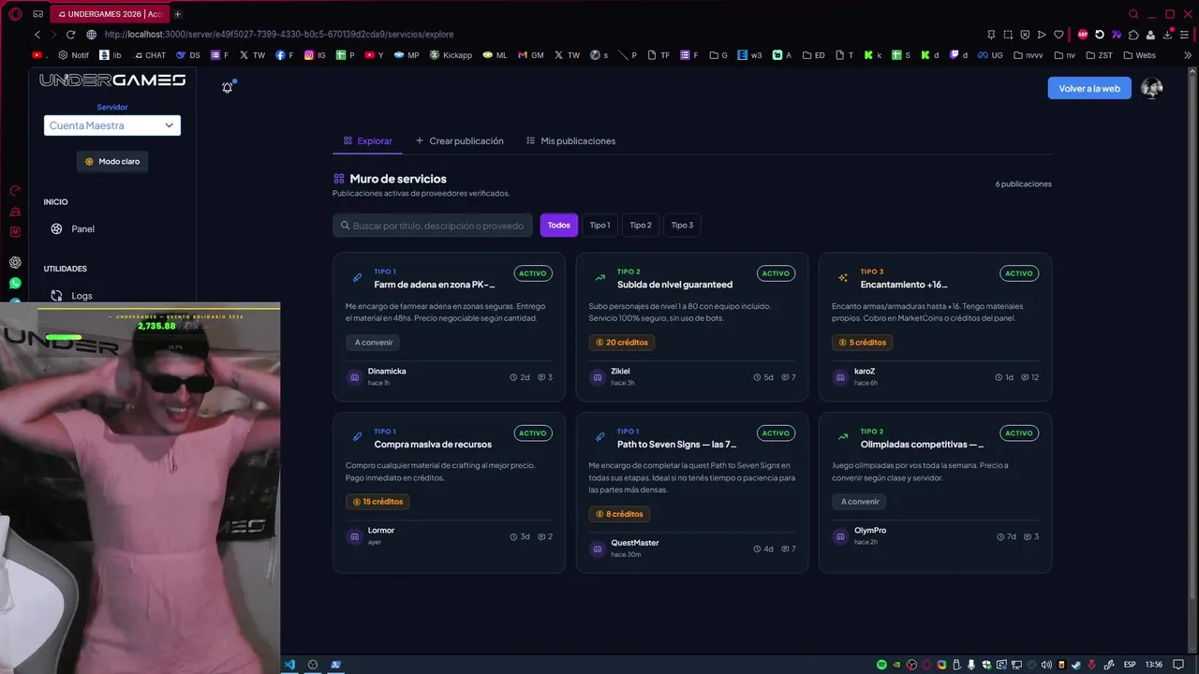The image size is (1199, 674).
Task: Open the notifications bell icon
Action: [227, 87]
